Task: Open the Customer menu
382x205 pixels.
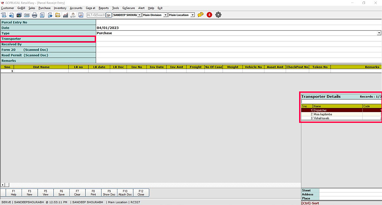Action: tap(7, 8)
